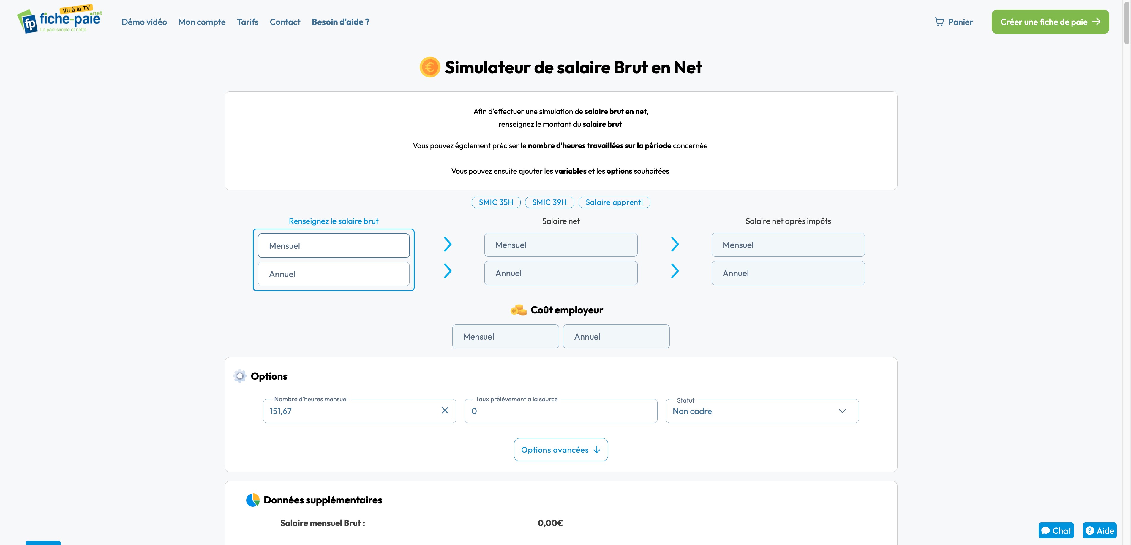Open the Besoin d'aide ? menu

point(340,22)
